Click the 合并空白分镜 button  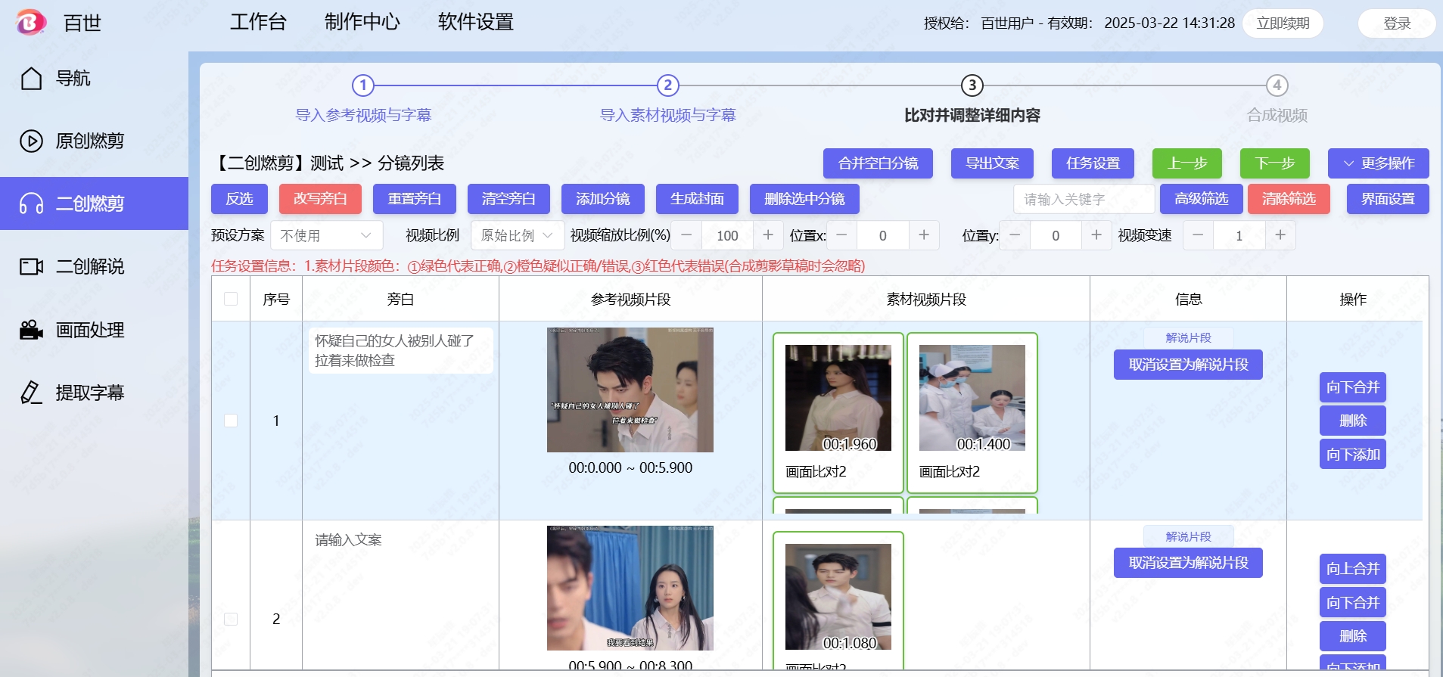tap(878, 163)
